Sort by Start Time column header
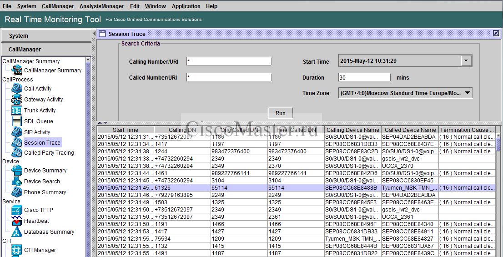The width and height of the screenshot is (503, 257). click(x=126, y=130)
